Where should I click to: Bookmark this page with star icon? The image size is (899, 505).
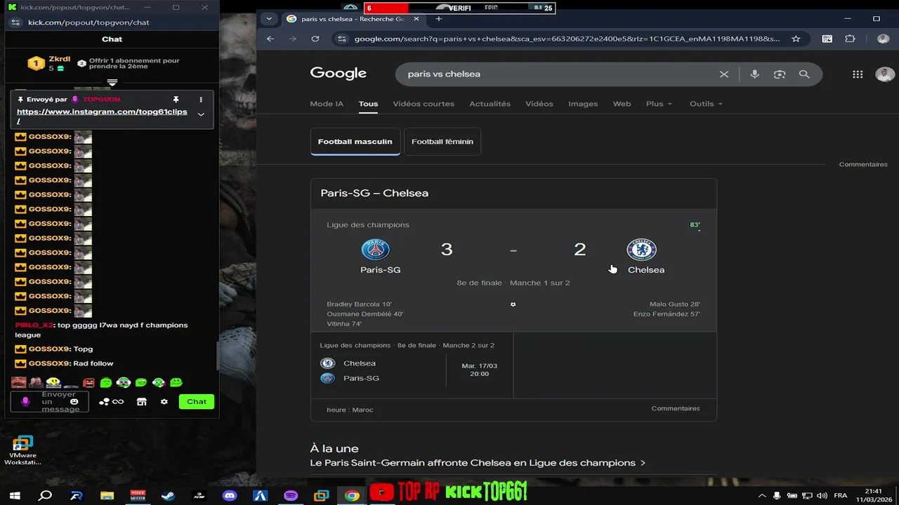796,39
